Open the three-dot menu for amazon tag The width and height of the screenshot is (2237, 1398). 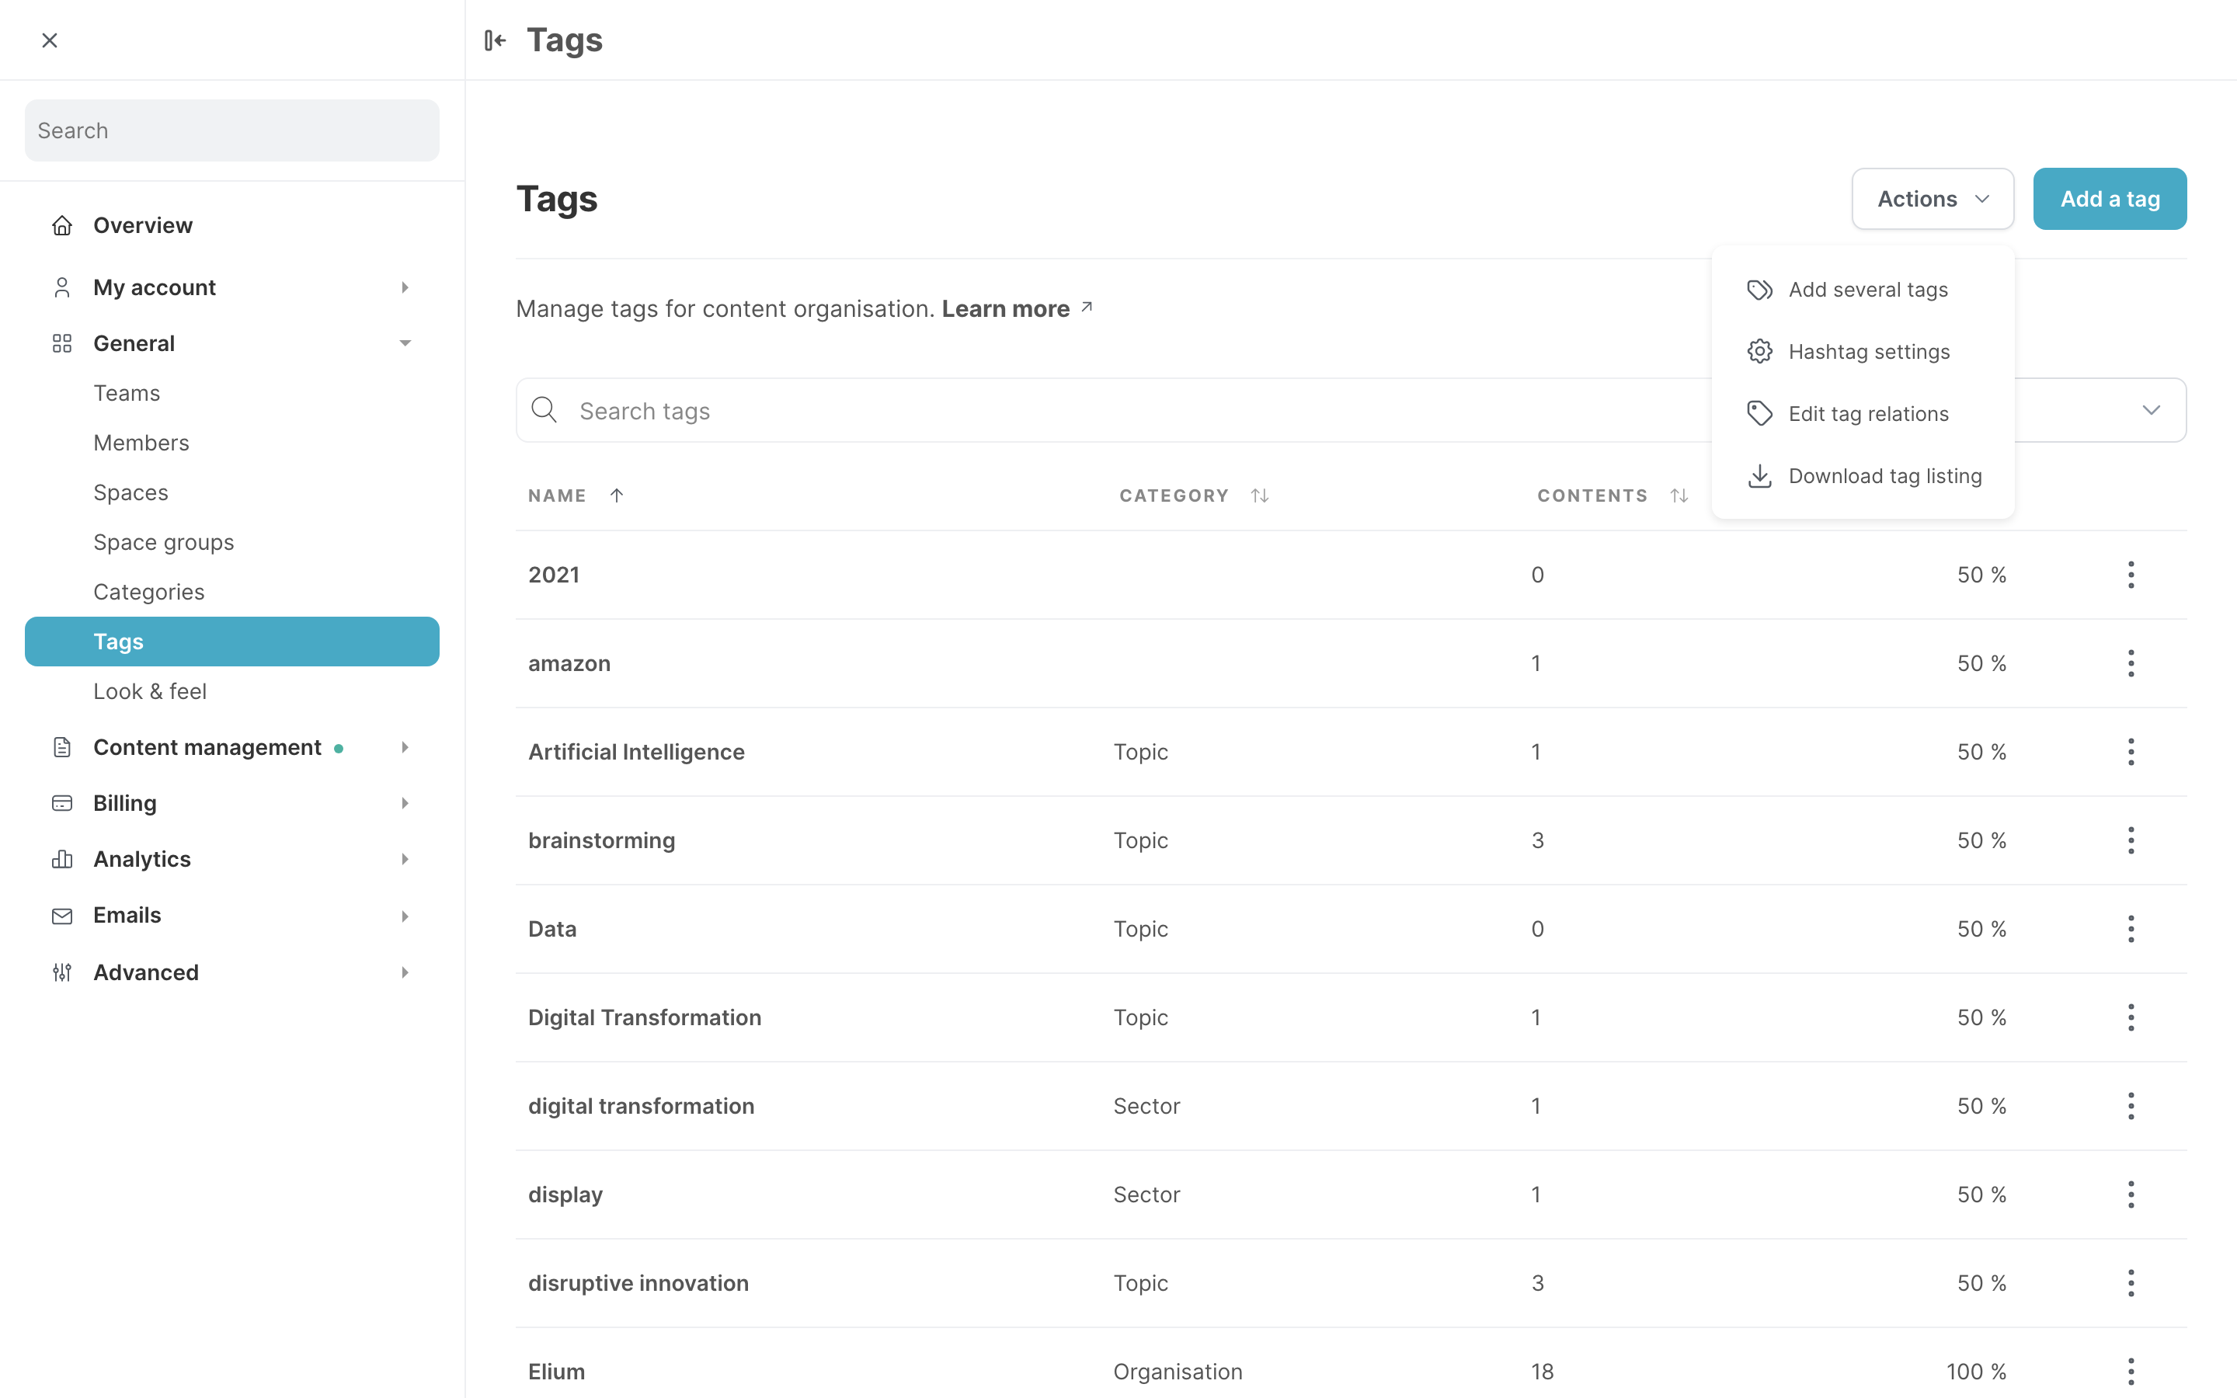coord(2131,663)
